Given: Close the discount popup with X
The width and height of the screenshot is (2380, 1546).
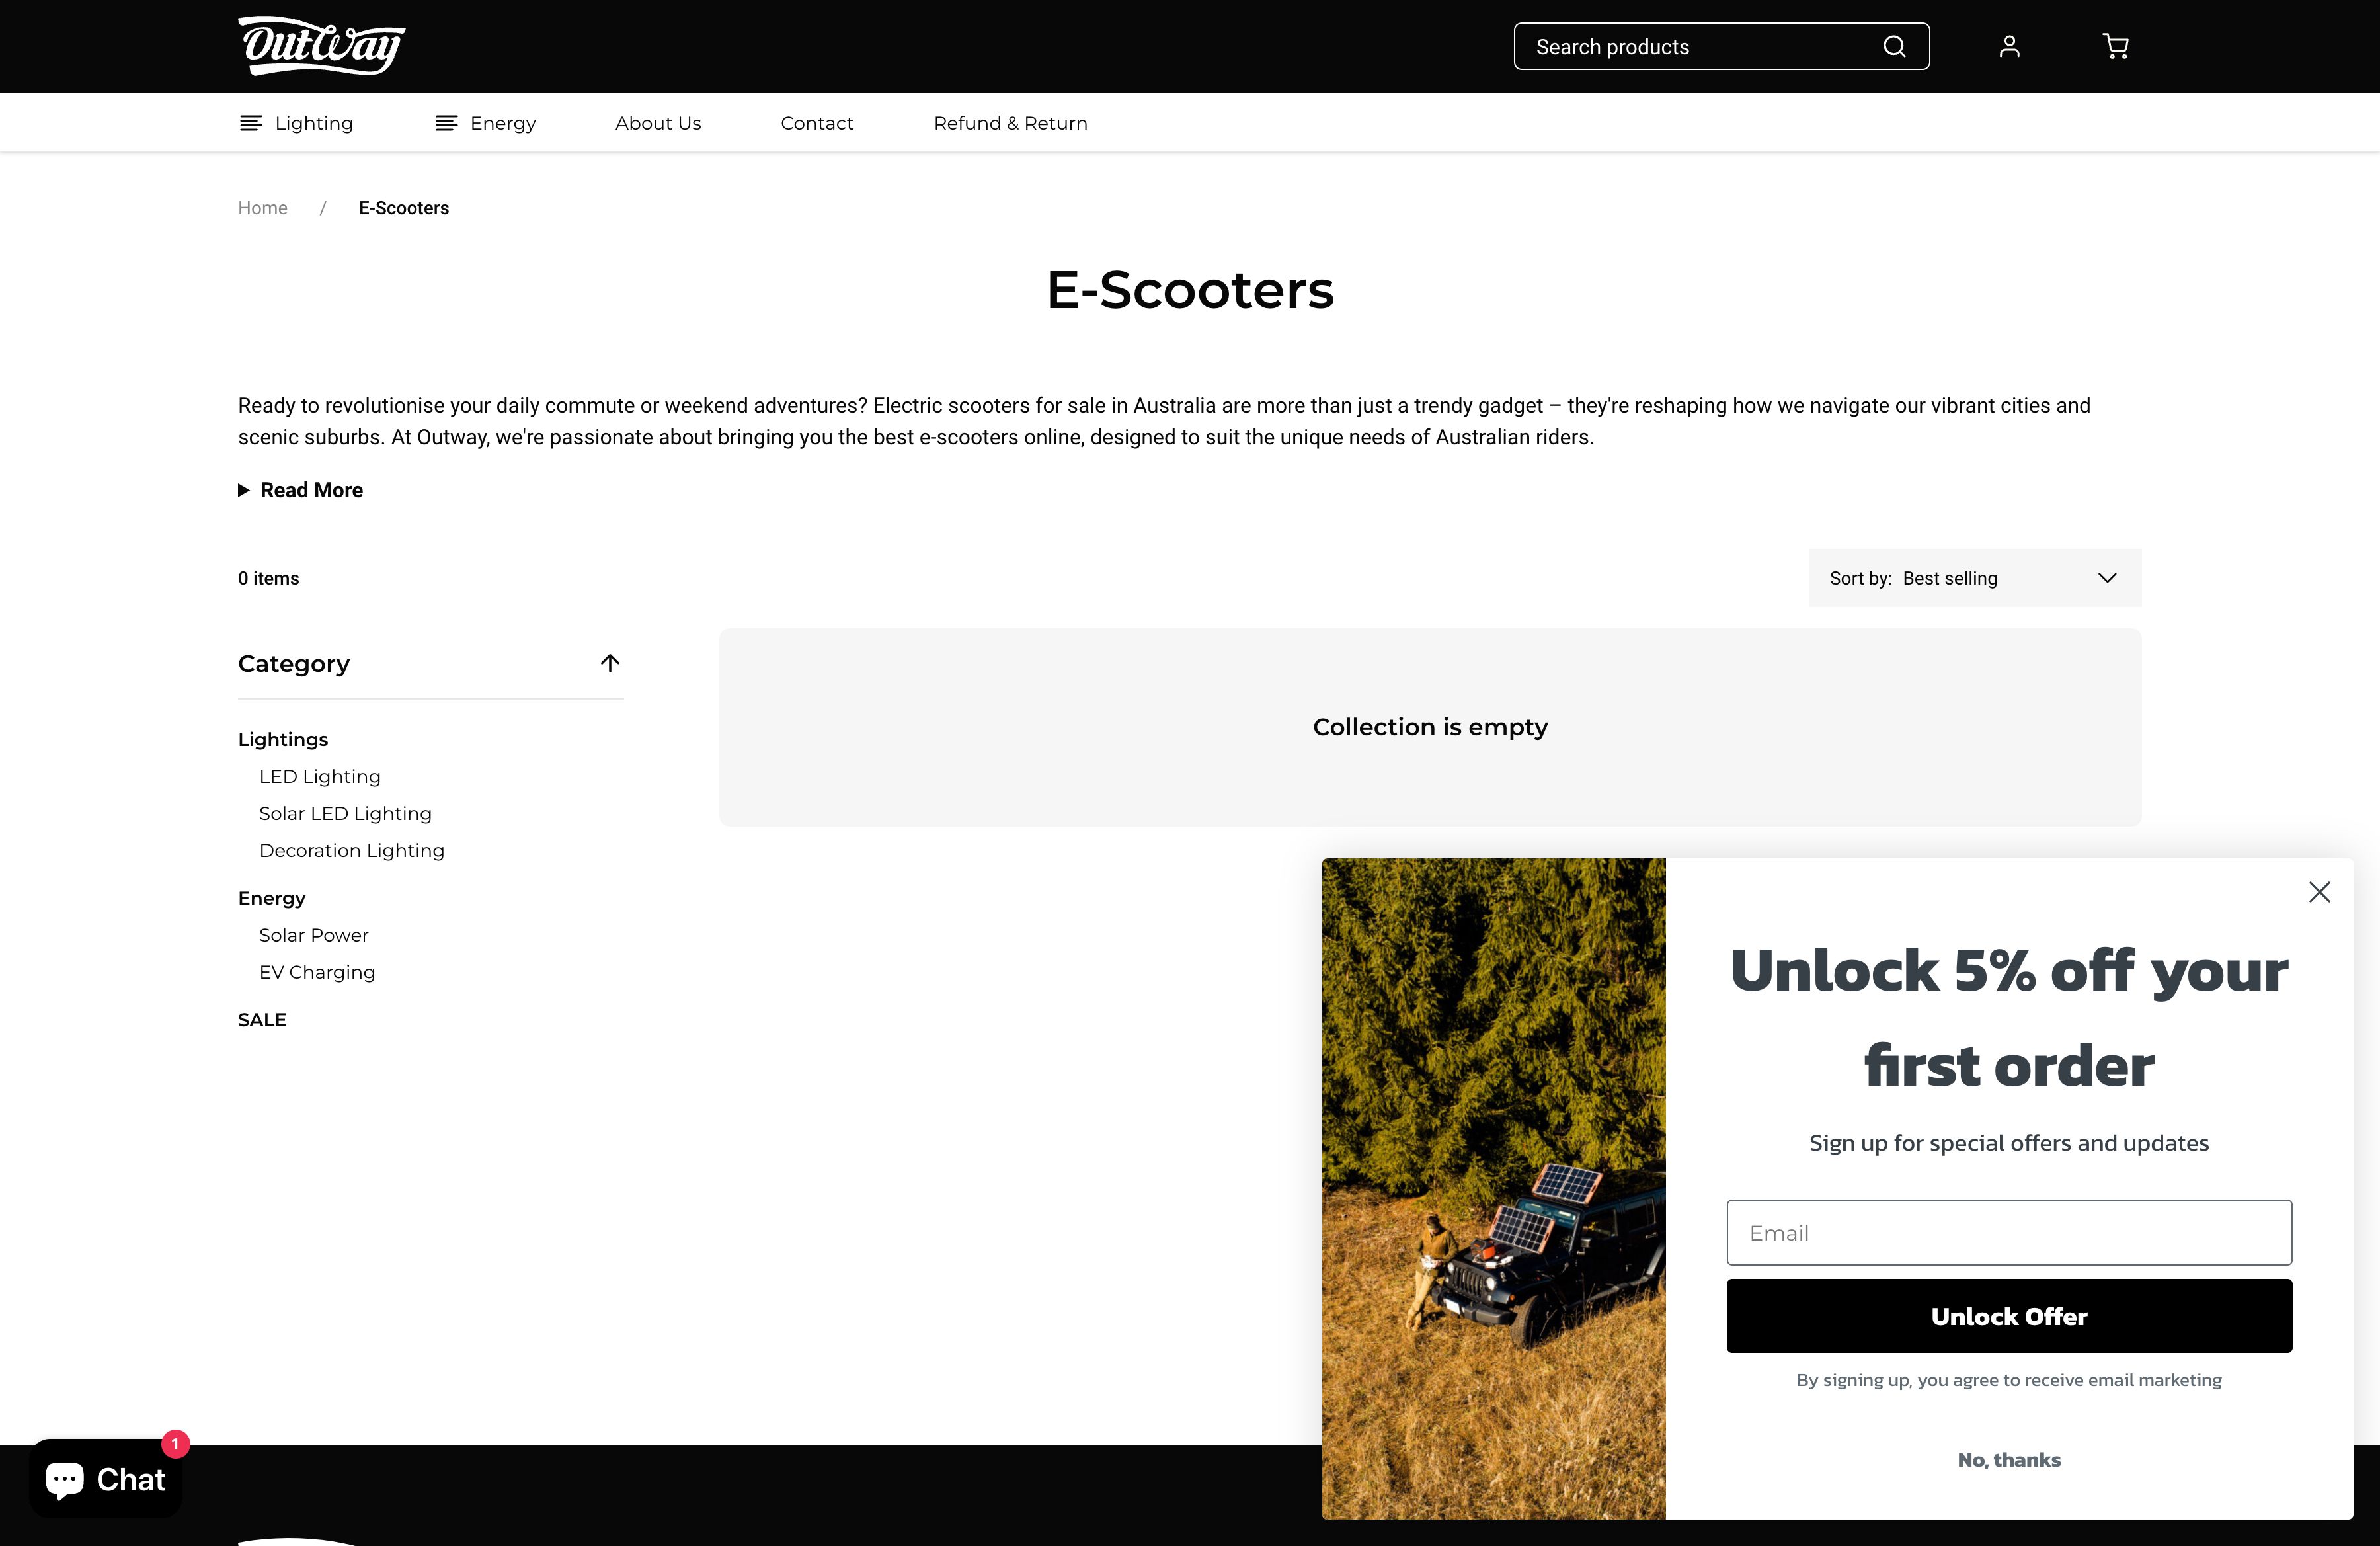Looking at the screenshot, I should pos(2319,892).
